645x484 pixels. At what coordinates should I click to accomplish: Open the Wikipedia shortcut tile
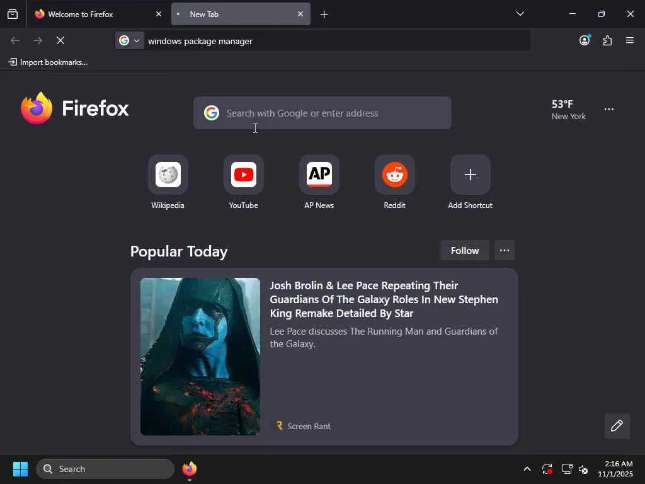[168, 175]
